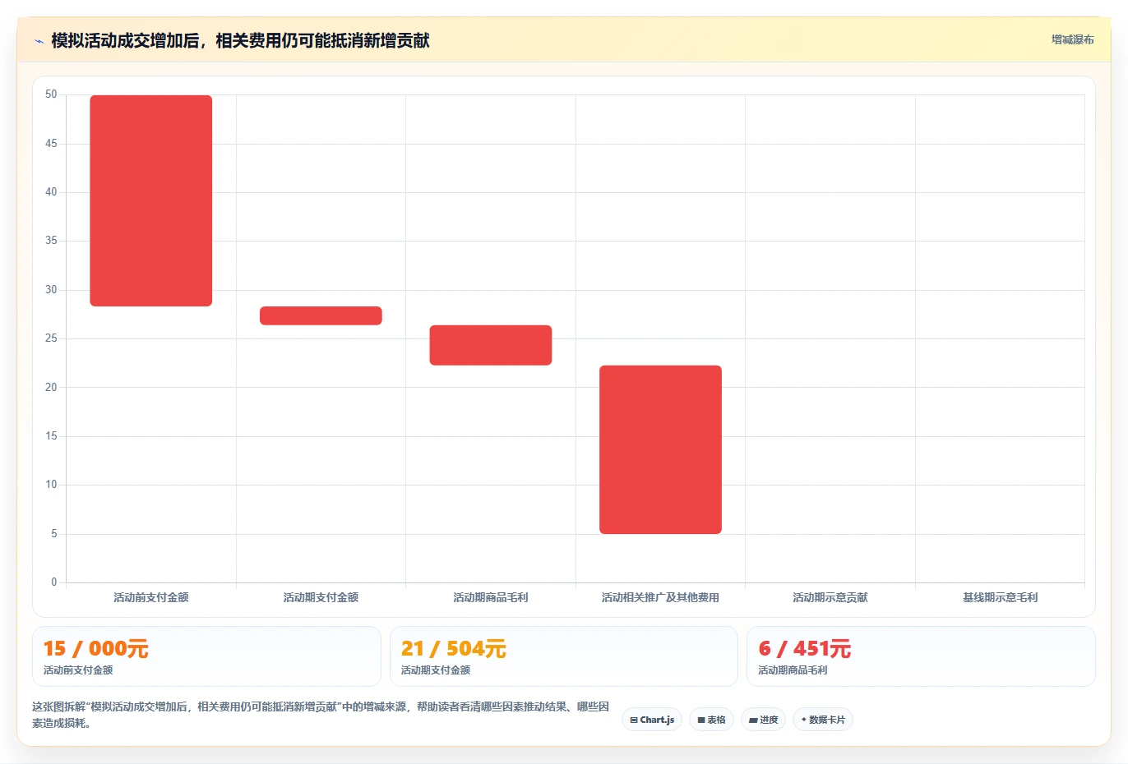Click the 21 / 504元 data card value

pyautogui.click(x=454, y=648)
